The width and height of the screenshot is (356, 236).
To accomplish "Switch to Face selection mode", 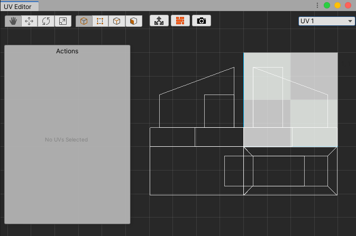I will point(133,21).
